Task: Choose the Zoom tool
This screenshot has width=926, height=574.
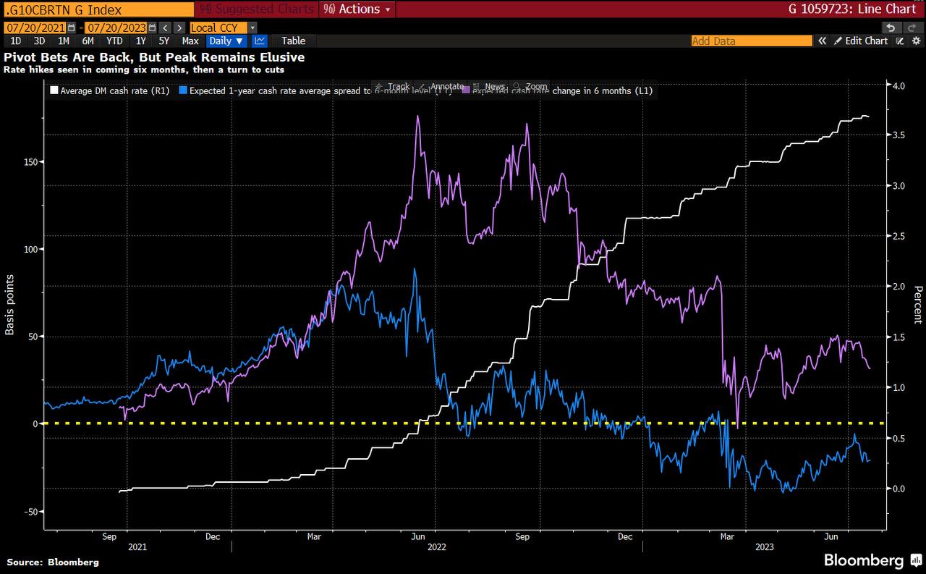Action: (x=530, y=86)
